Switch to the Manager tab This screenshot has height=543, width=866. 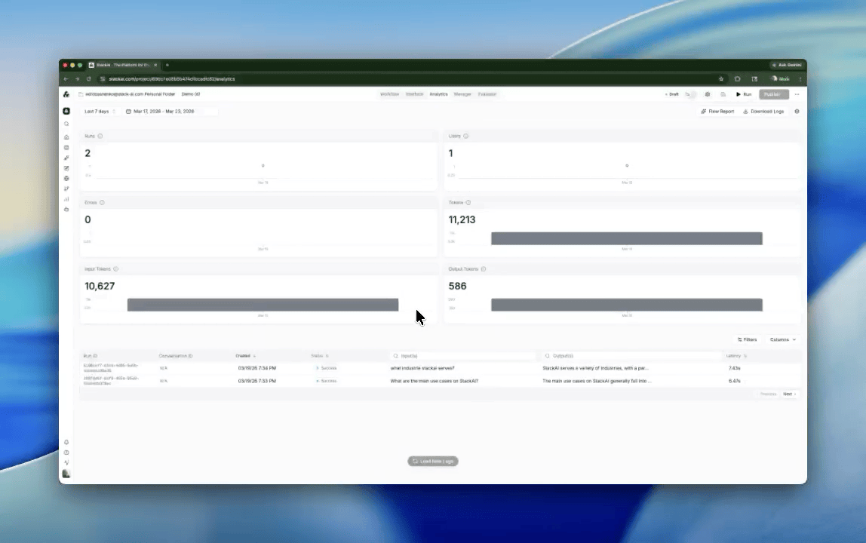[x=462, y=94]
